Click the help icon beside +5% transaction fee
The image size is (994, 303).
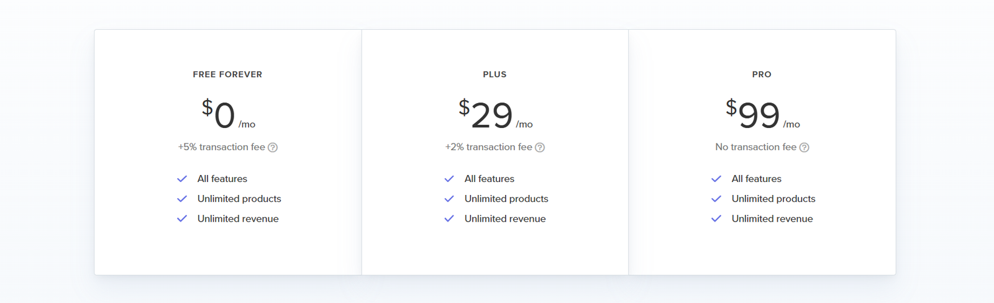click(x=273, y=148)
